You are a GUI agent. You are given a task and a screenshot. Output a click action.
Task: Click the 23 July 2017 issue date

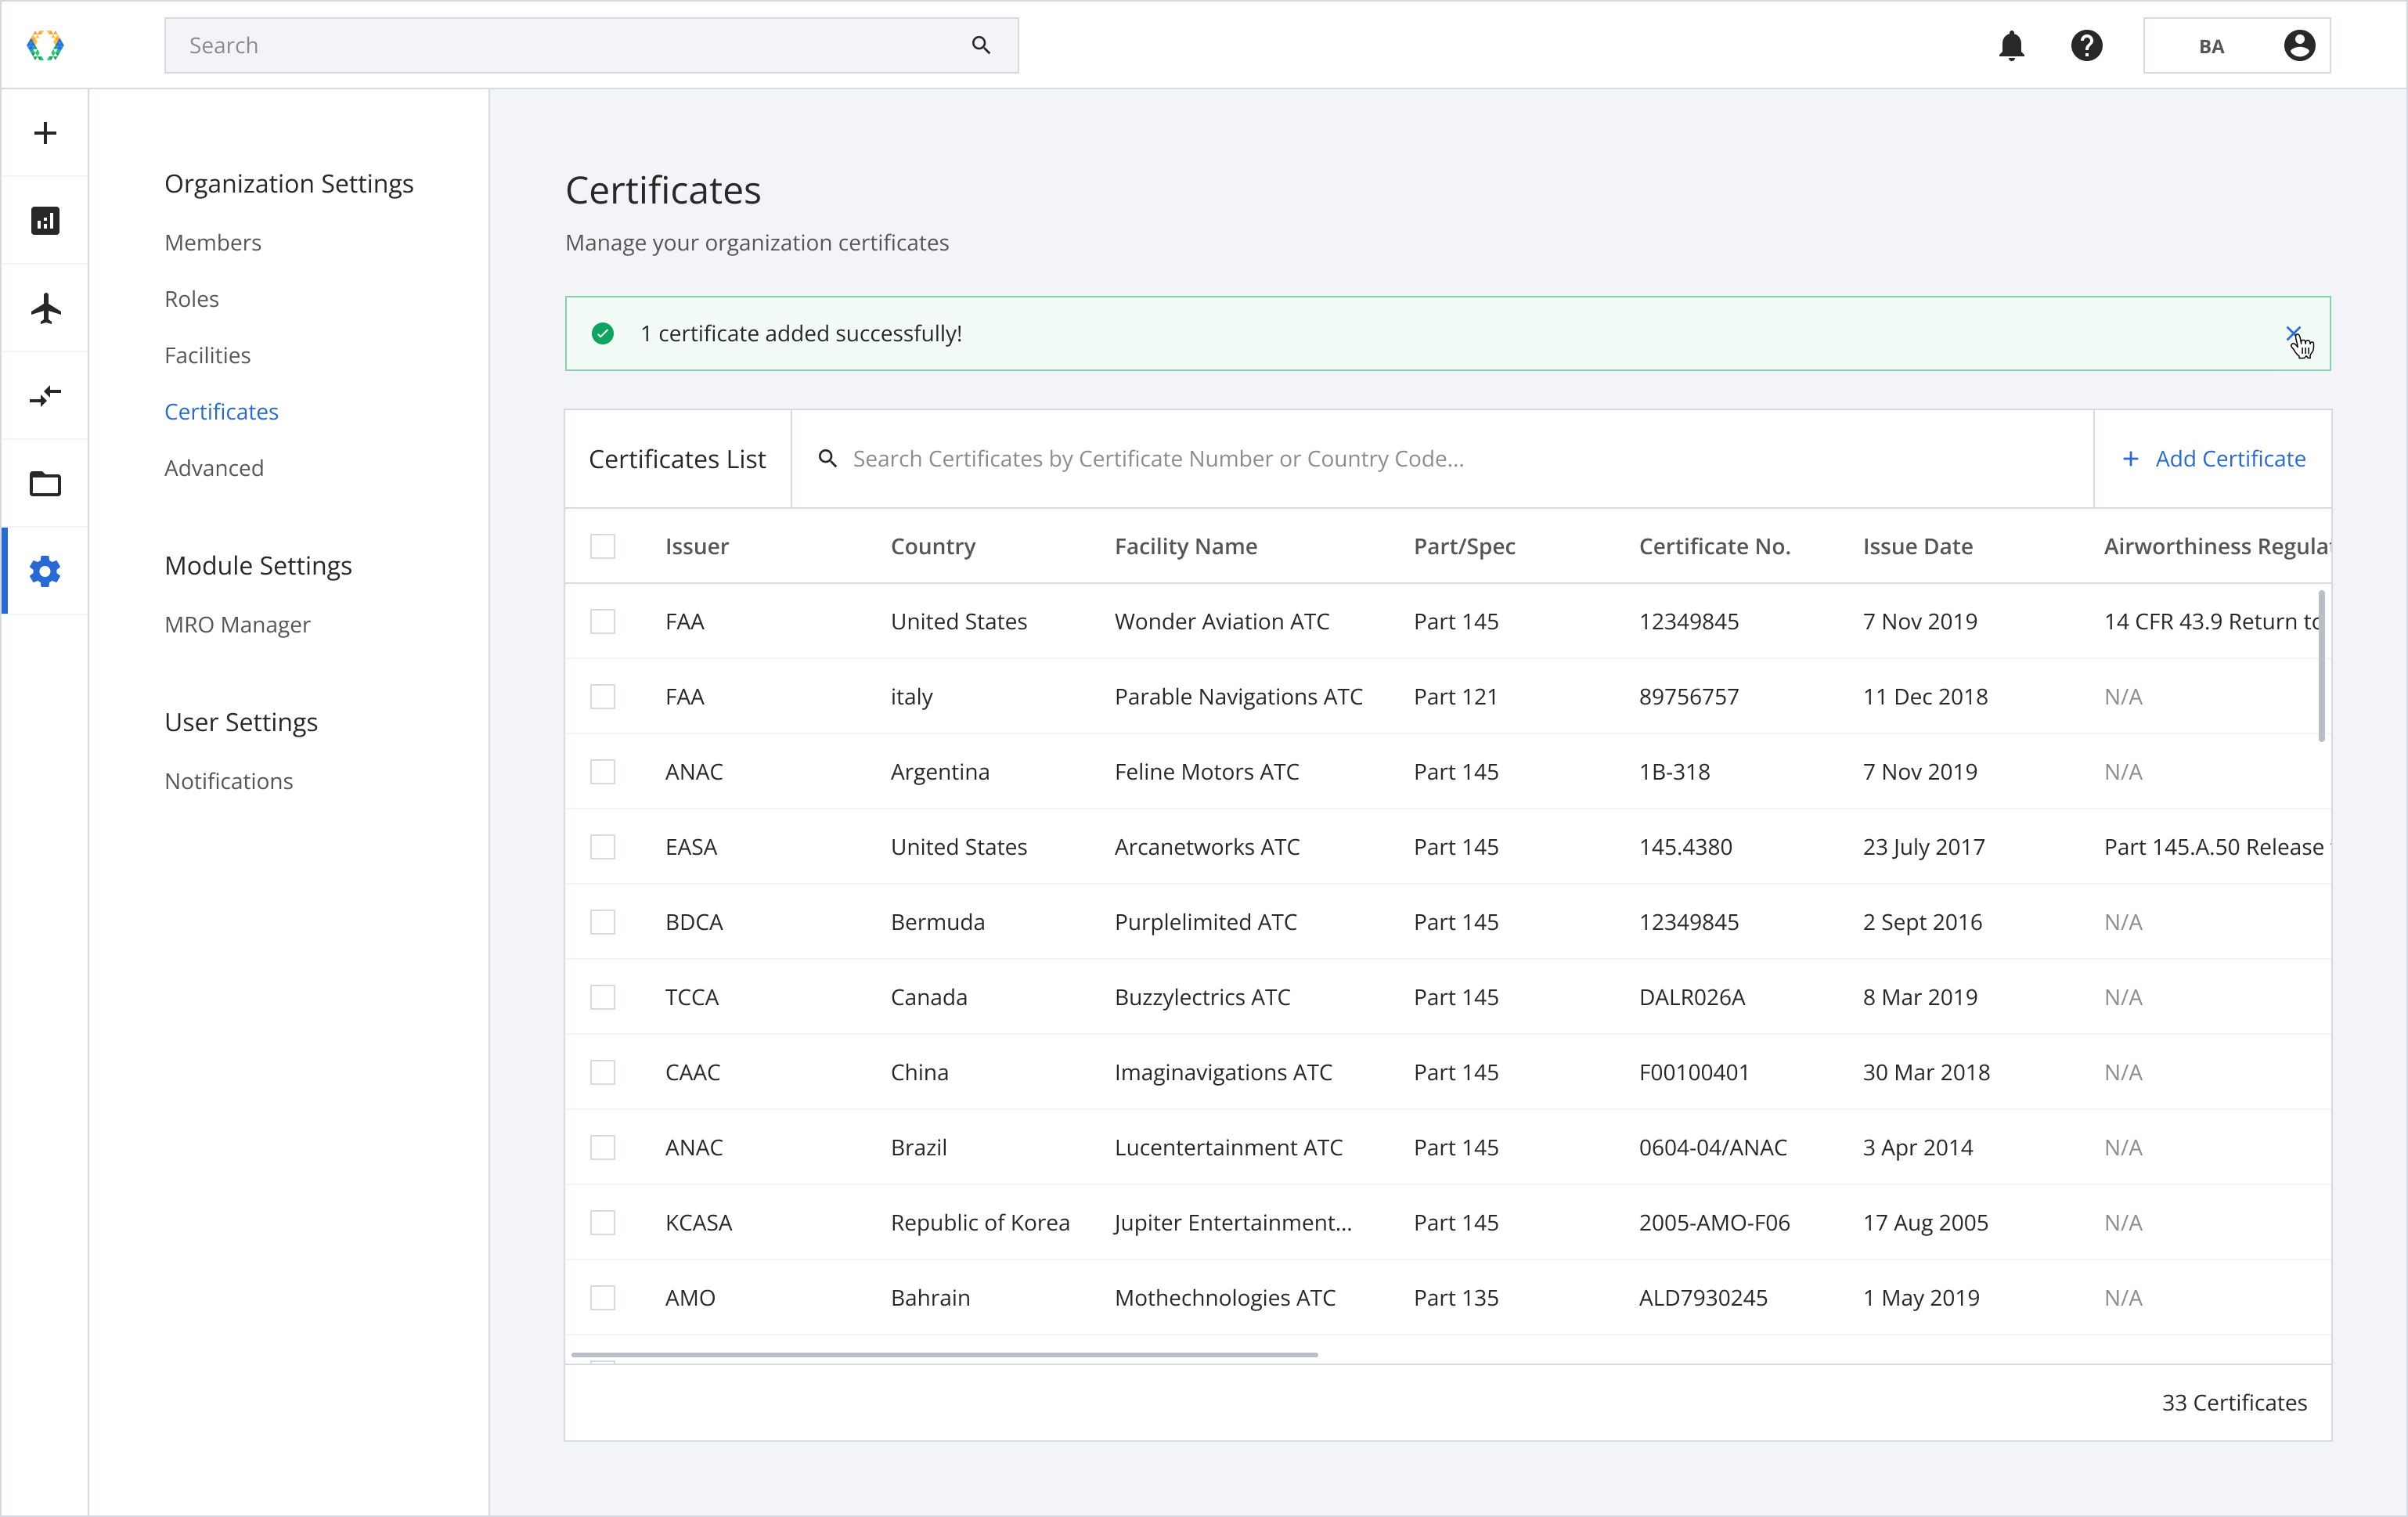(x=1924, y=847)
